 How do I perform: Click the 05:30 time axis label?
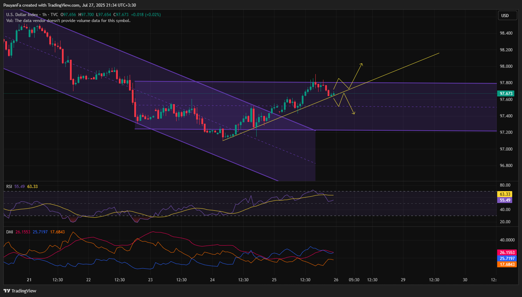click(354, 280)
